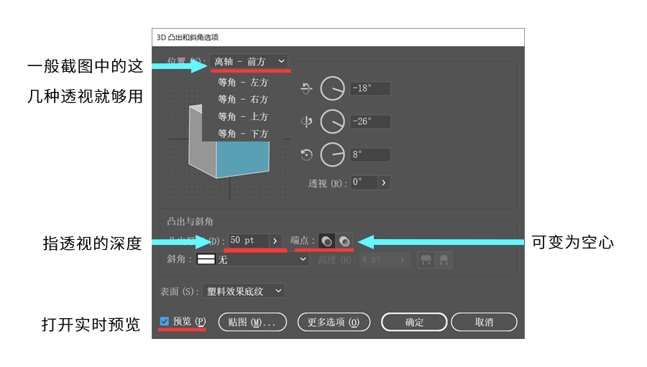Click the 取消 cancel button
This screenshot has width=647, height=367.
[x=484, y=322]
